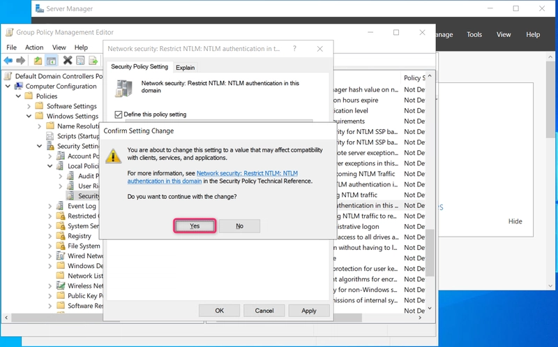Click OK in the policy dialog

pos(219,311)
